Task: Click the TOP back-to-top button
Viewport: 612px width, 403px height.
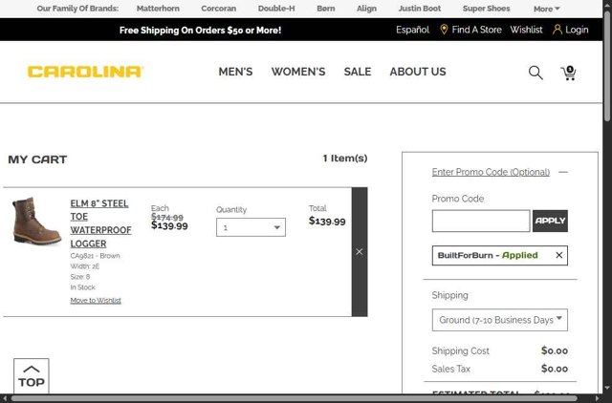Action: (x=32, y=376)
